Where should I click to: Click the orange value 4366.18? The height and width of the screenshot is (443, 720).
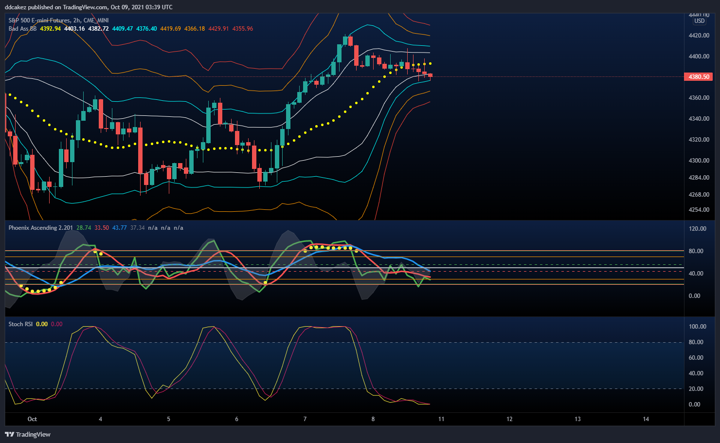(195, 29)
